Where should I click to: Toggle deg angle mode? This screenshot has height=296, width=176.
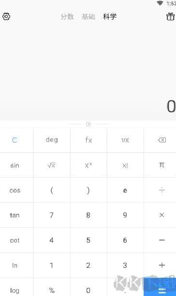(x=52, y=140)
